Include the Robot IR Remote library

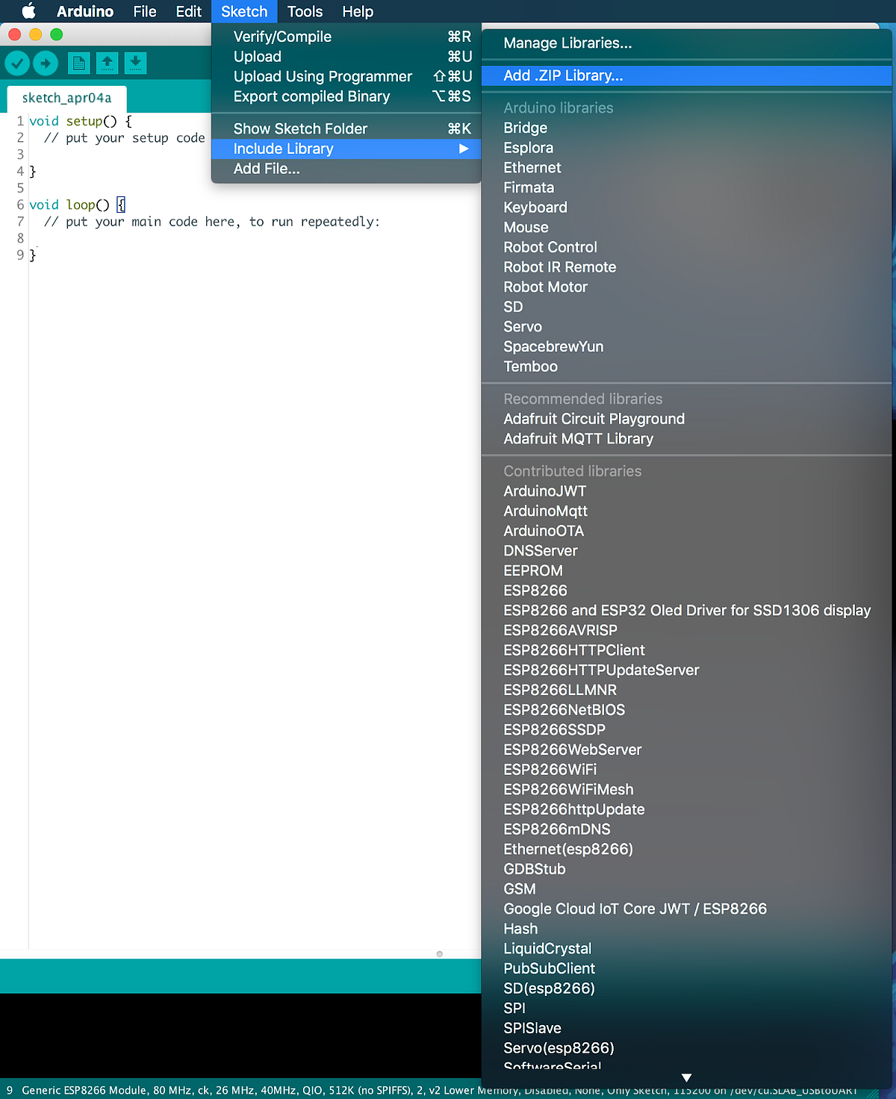pyautogui.click(x=687, y=267)
